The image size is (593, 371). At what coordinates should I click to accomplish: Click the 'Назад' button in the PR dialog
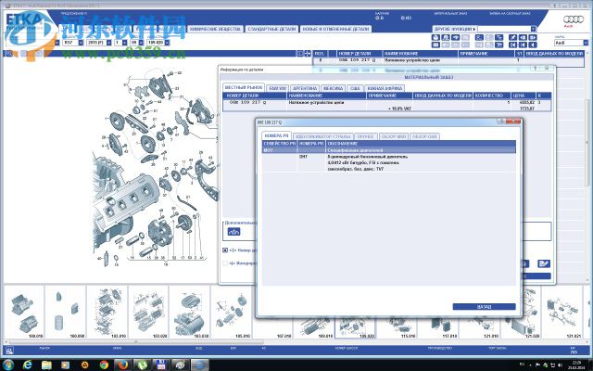tap(484, 307)
